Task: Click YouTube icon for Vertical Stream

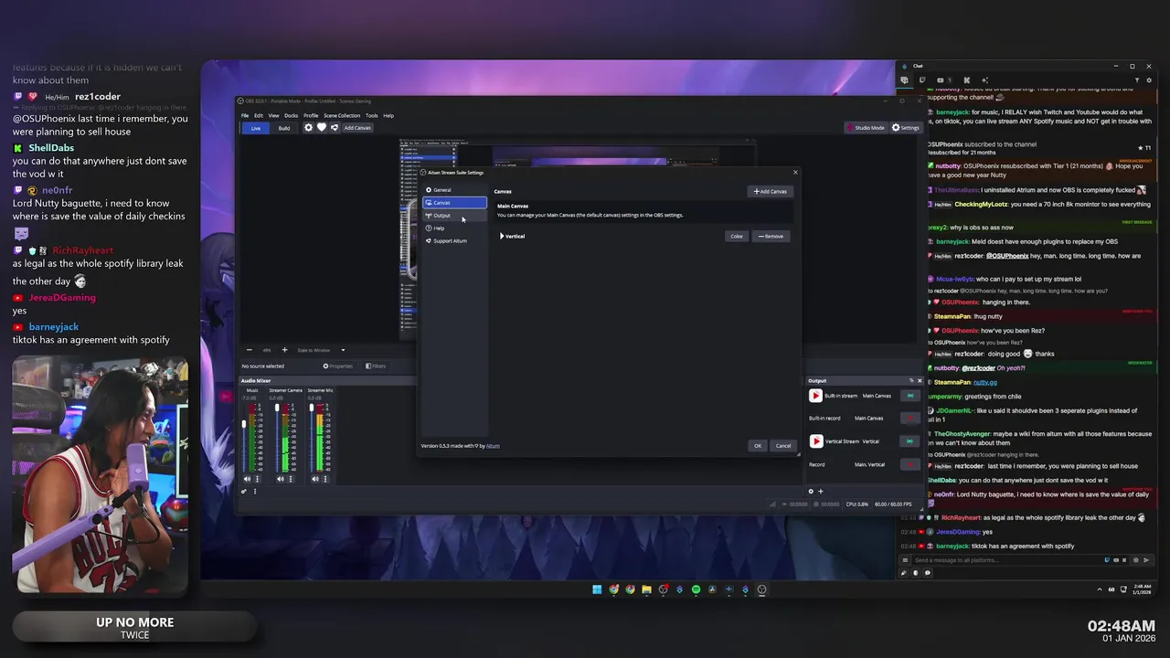Action: pyautogui.click(x=815, y=441)
